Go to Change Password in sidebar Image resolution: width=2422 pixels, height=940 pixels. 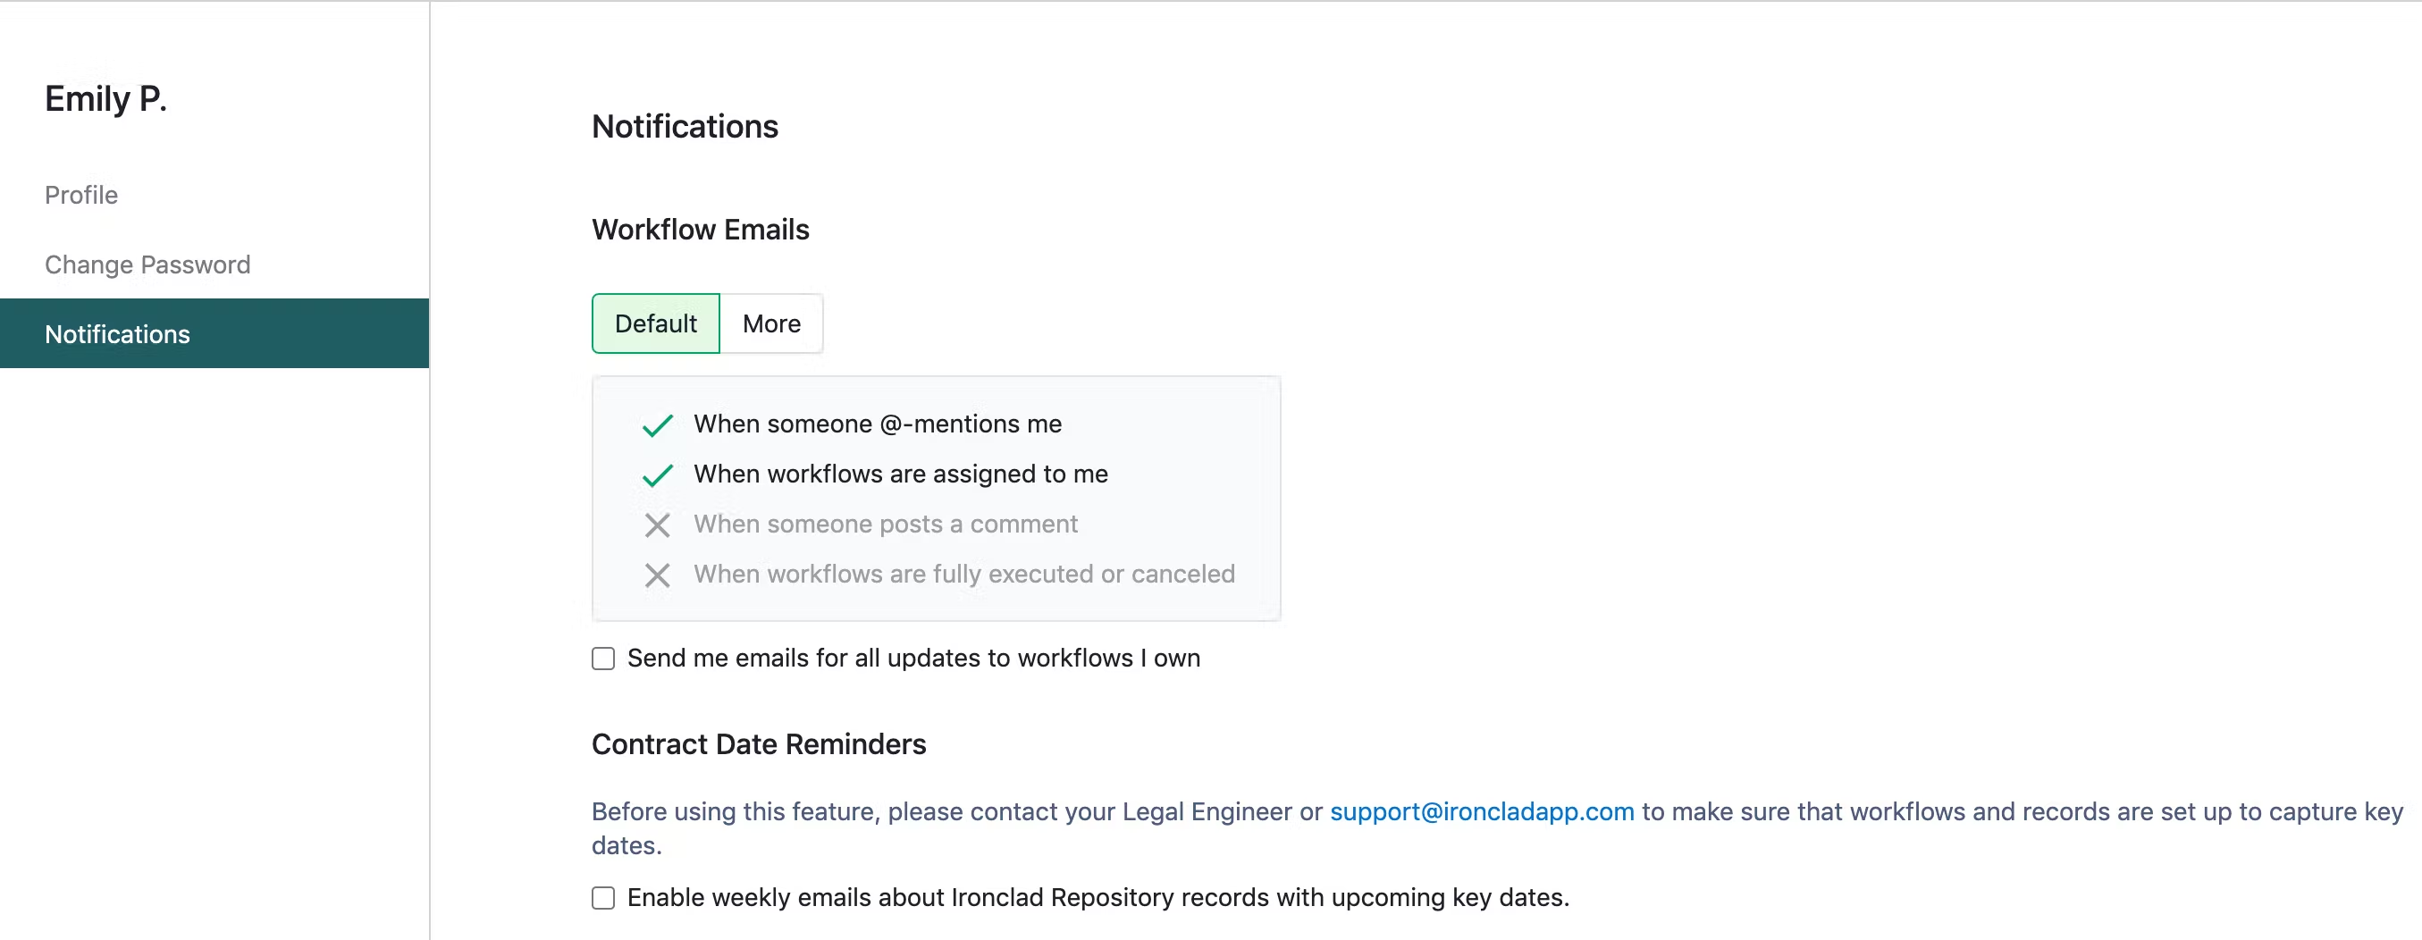pyautogui.click(x=147, y=264)
